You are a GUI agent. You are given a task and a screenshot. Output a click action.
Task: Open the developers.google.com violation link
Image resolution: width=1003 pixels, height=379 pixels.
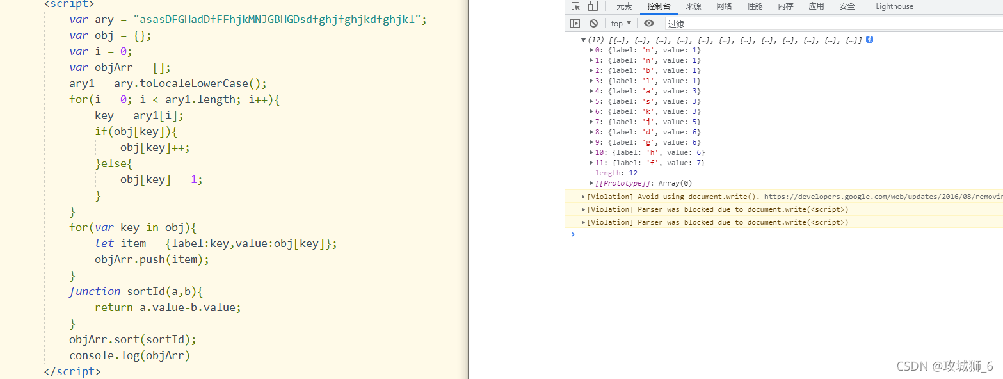[883, 197]
